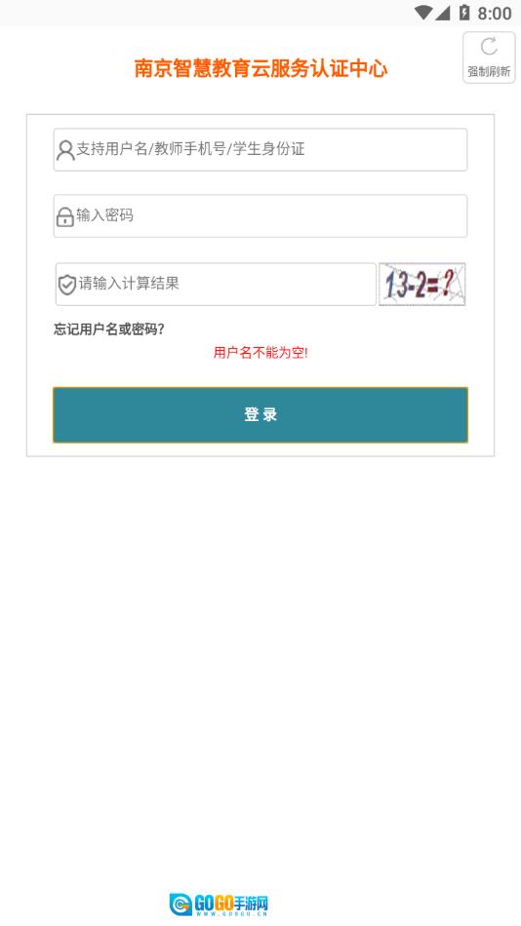Click the shield checkmark icon beside 请输入计算结果

(x=66, y=285)
